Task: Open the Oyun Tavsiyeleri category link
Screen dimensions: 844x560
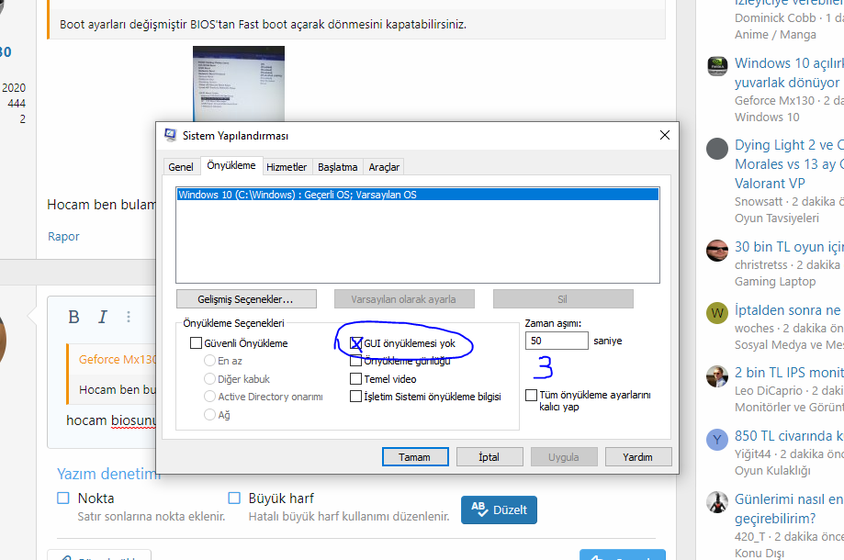Action: pos(777,218)
